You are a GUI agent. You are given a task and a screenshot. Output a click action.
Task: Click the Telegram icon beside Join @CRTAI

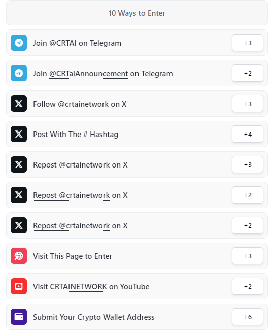pyautogui.click(x=19, y=43)
